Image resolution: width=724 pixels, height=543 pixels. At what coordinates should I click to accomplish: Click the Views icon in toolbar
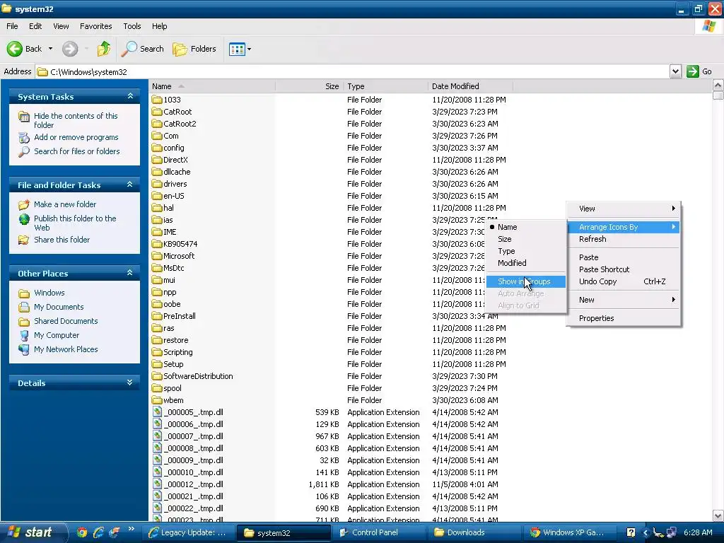(237, 49)
